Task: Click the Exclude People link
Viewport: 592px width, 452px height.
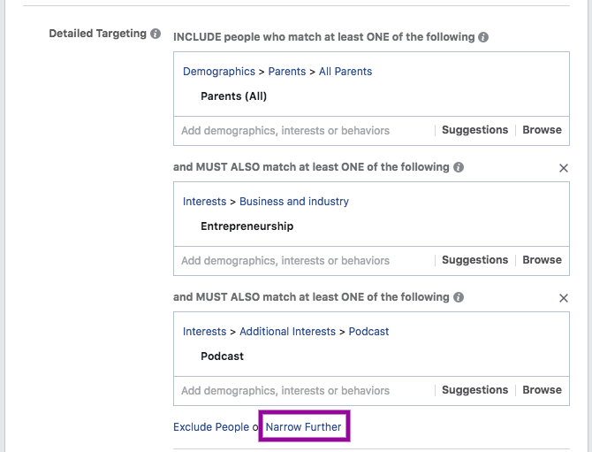Action: [211, 427]
